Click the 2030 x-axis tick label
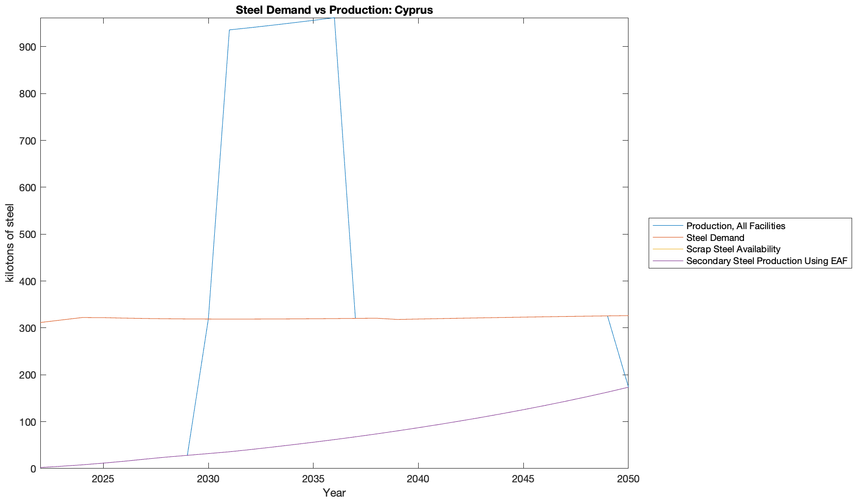The width and height of the screenshot is (857, 502). (x=208, y=479)
